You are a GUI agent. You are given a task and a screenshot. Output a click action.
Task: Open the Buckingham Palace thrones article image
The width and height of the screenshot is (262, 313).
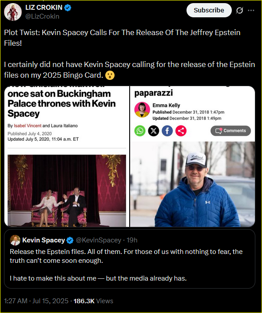pyautogui.click(x=67, y=190)
